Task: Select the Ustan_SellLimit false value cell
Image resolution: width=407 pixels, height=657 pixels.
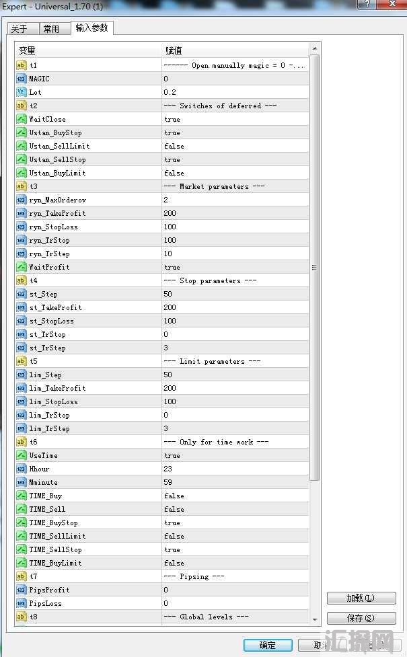Action: pos(235,146)
